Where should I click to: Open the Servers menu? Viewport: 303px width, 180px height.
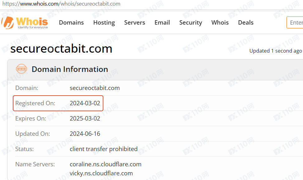[135, 23]
